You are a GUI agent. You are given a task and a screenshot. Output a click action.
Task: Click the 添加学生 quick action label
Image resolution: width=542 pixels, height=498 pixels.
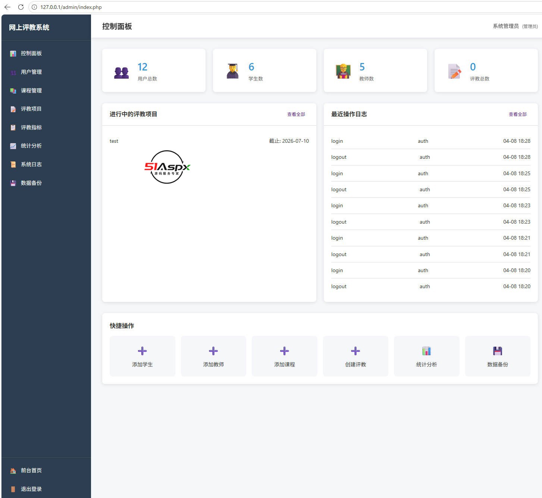coord(142,365)
